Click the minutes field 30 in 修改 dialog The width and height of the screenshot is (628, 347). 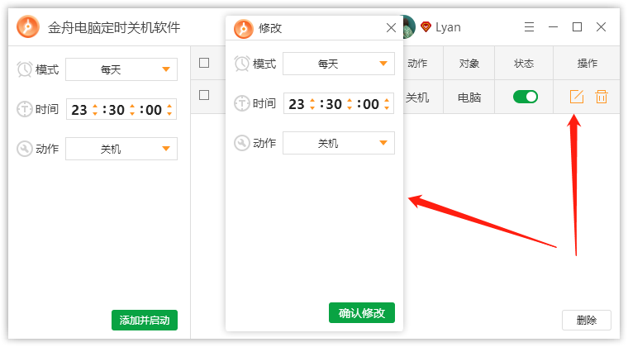click(333, 104)
